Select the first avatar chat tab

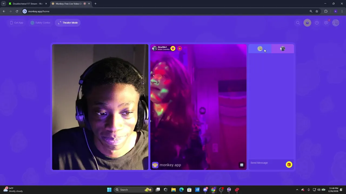(260, 49)
